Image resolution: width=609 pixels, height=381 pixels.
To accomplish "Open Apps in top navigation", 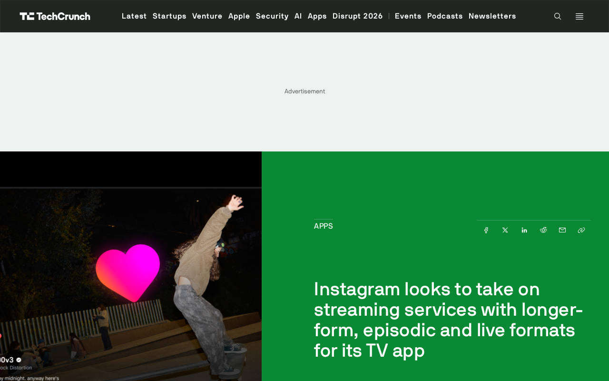I will [317, 16].
